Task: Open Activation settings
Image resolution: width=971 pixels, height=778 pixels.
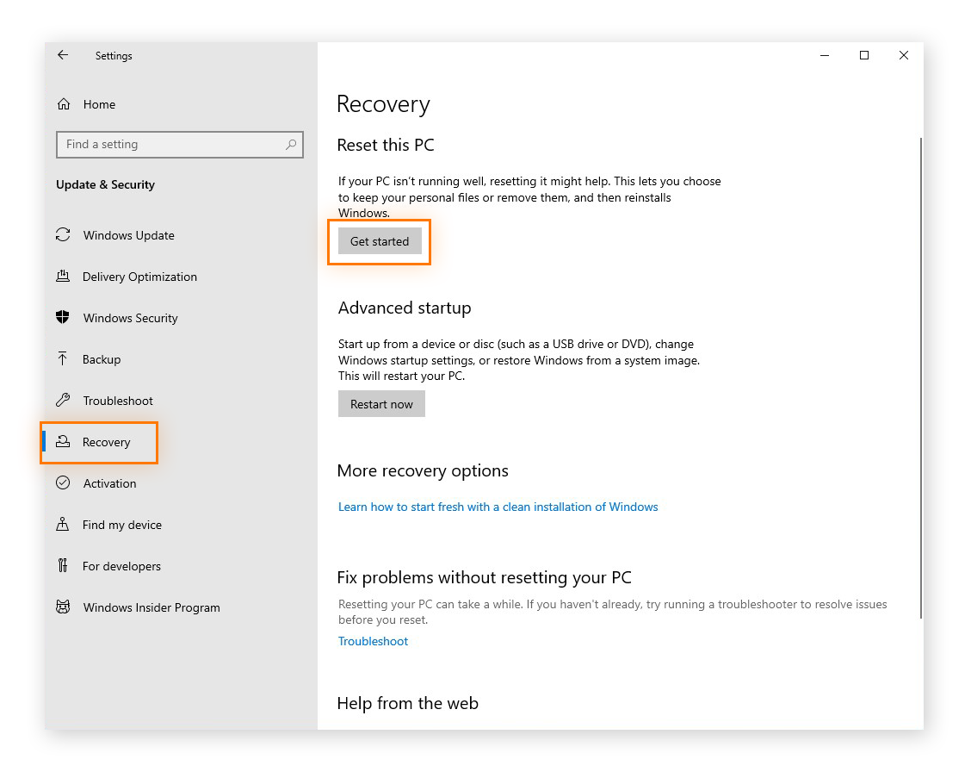Action: (x=63, y=482)
